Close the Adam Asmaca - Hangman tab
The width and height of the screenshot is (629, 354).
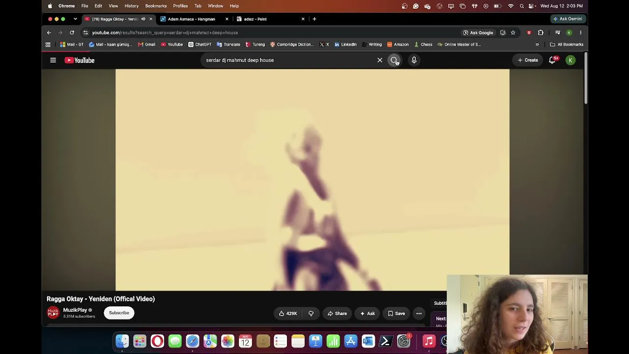[x=227, y=19]
